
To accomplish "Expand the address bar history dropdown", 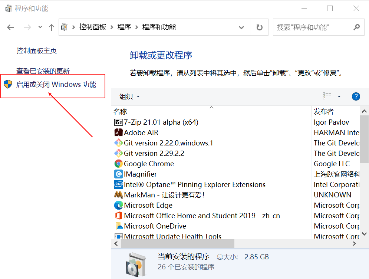I will pyautogui.click(x=241, y=27).
